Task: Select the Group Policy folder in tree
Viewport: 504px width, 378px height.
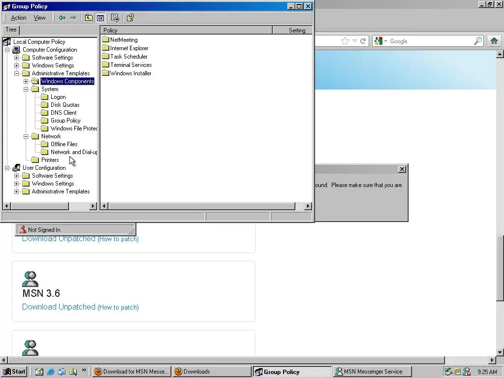Action: pyautogui.click(x=65, y=121)
